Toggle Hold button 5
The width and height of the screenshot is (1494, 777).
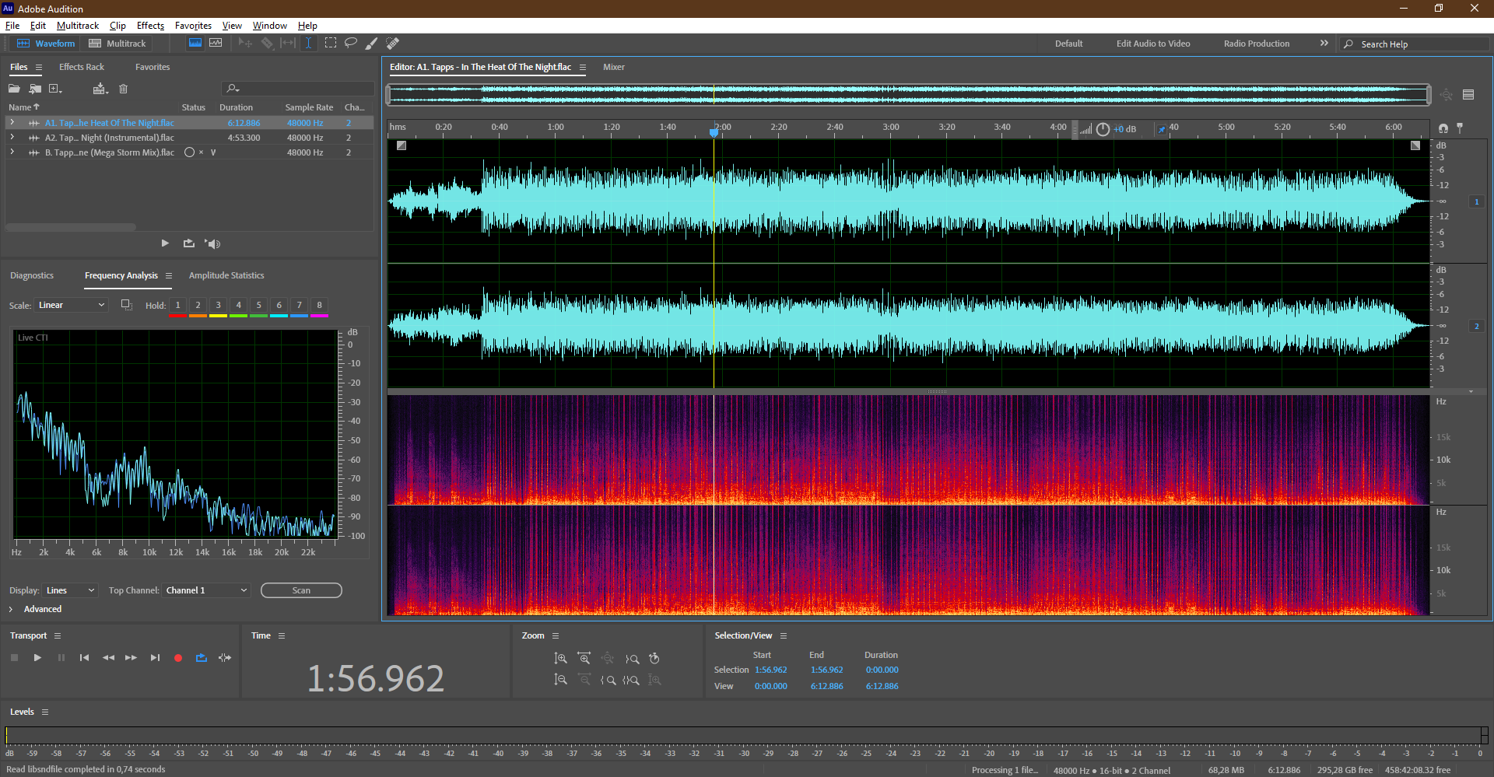[259, 306]
